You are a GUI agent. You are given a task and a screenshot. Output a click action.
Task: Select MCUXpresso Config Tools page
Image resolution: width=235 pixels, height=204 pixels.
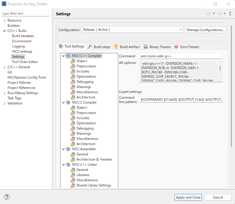tap(27, 77)
